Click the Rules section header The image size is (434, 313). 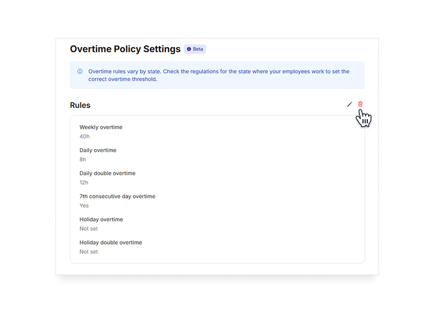(80, 105)
